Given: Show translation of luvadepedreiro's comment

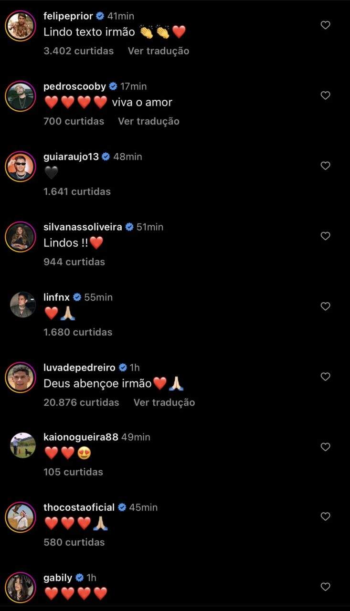Looking at the screenshot, I should click(164, 402).
